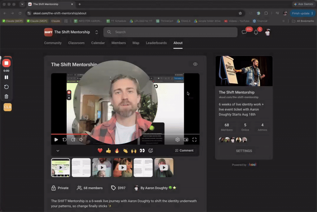
Task: Select the third video thumbnail
Action: (x=102, y=167)
